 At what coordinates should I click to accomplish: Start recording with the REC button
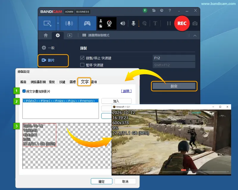[x=182, y=23]
